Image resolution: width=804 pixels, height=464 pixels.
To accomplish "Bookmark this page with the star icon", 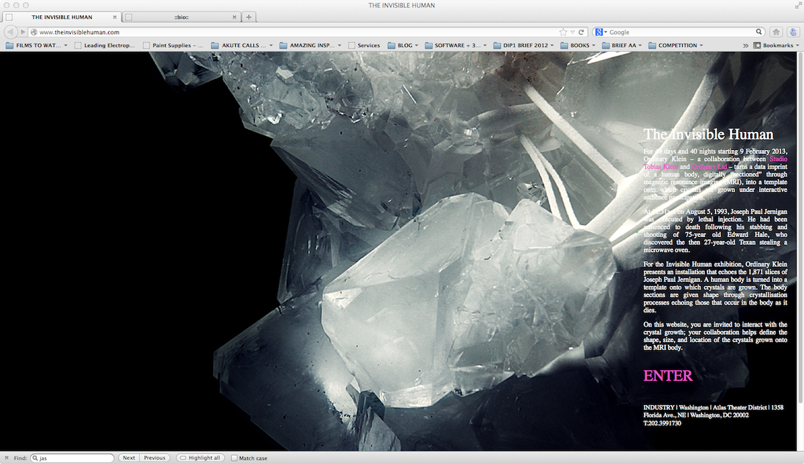I will click(x=563, y=32).
